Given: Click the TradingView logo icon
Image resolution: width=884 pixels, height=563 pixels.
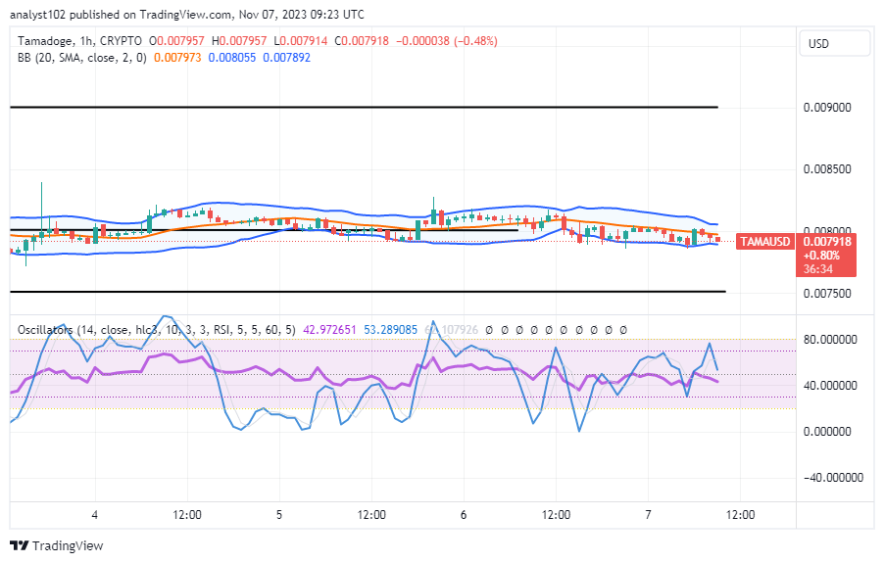Looking at the screenshot, I should tap(20, 545).
